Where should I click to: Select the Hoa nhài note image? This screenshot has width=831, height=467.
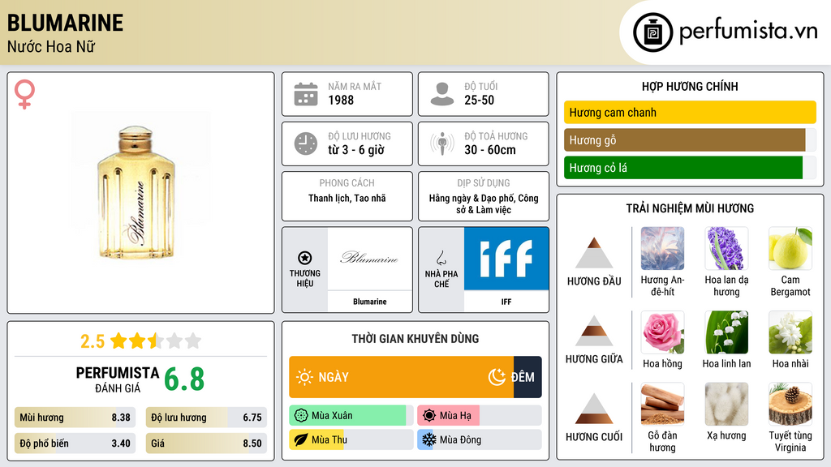coord(790,332)
